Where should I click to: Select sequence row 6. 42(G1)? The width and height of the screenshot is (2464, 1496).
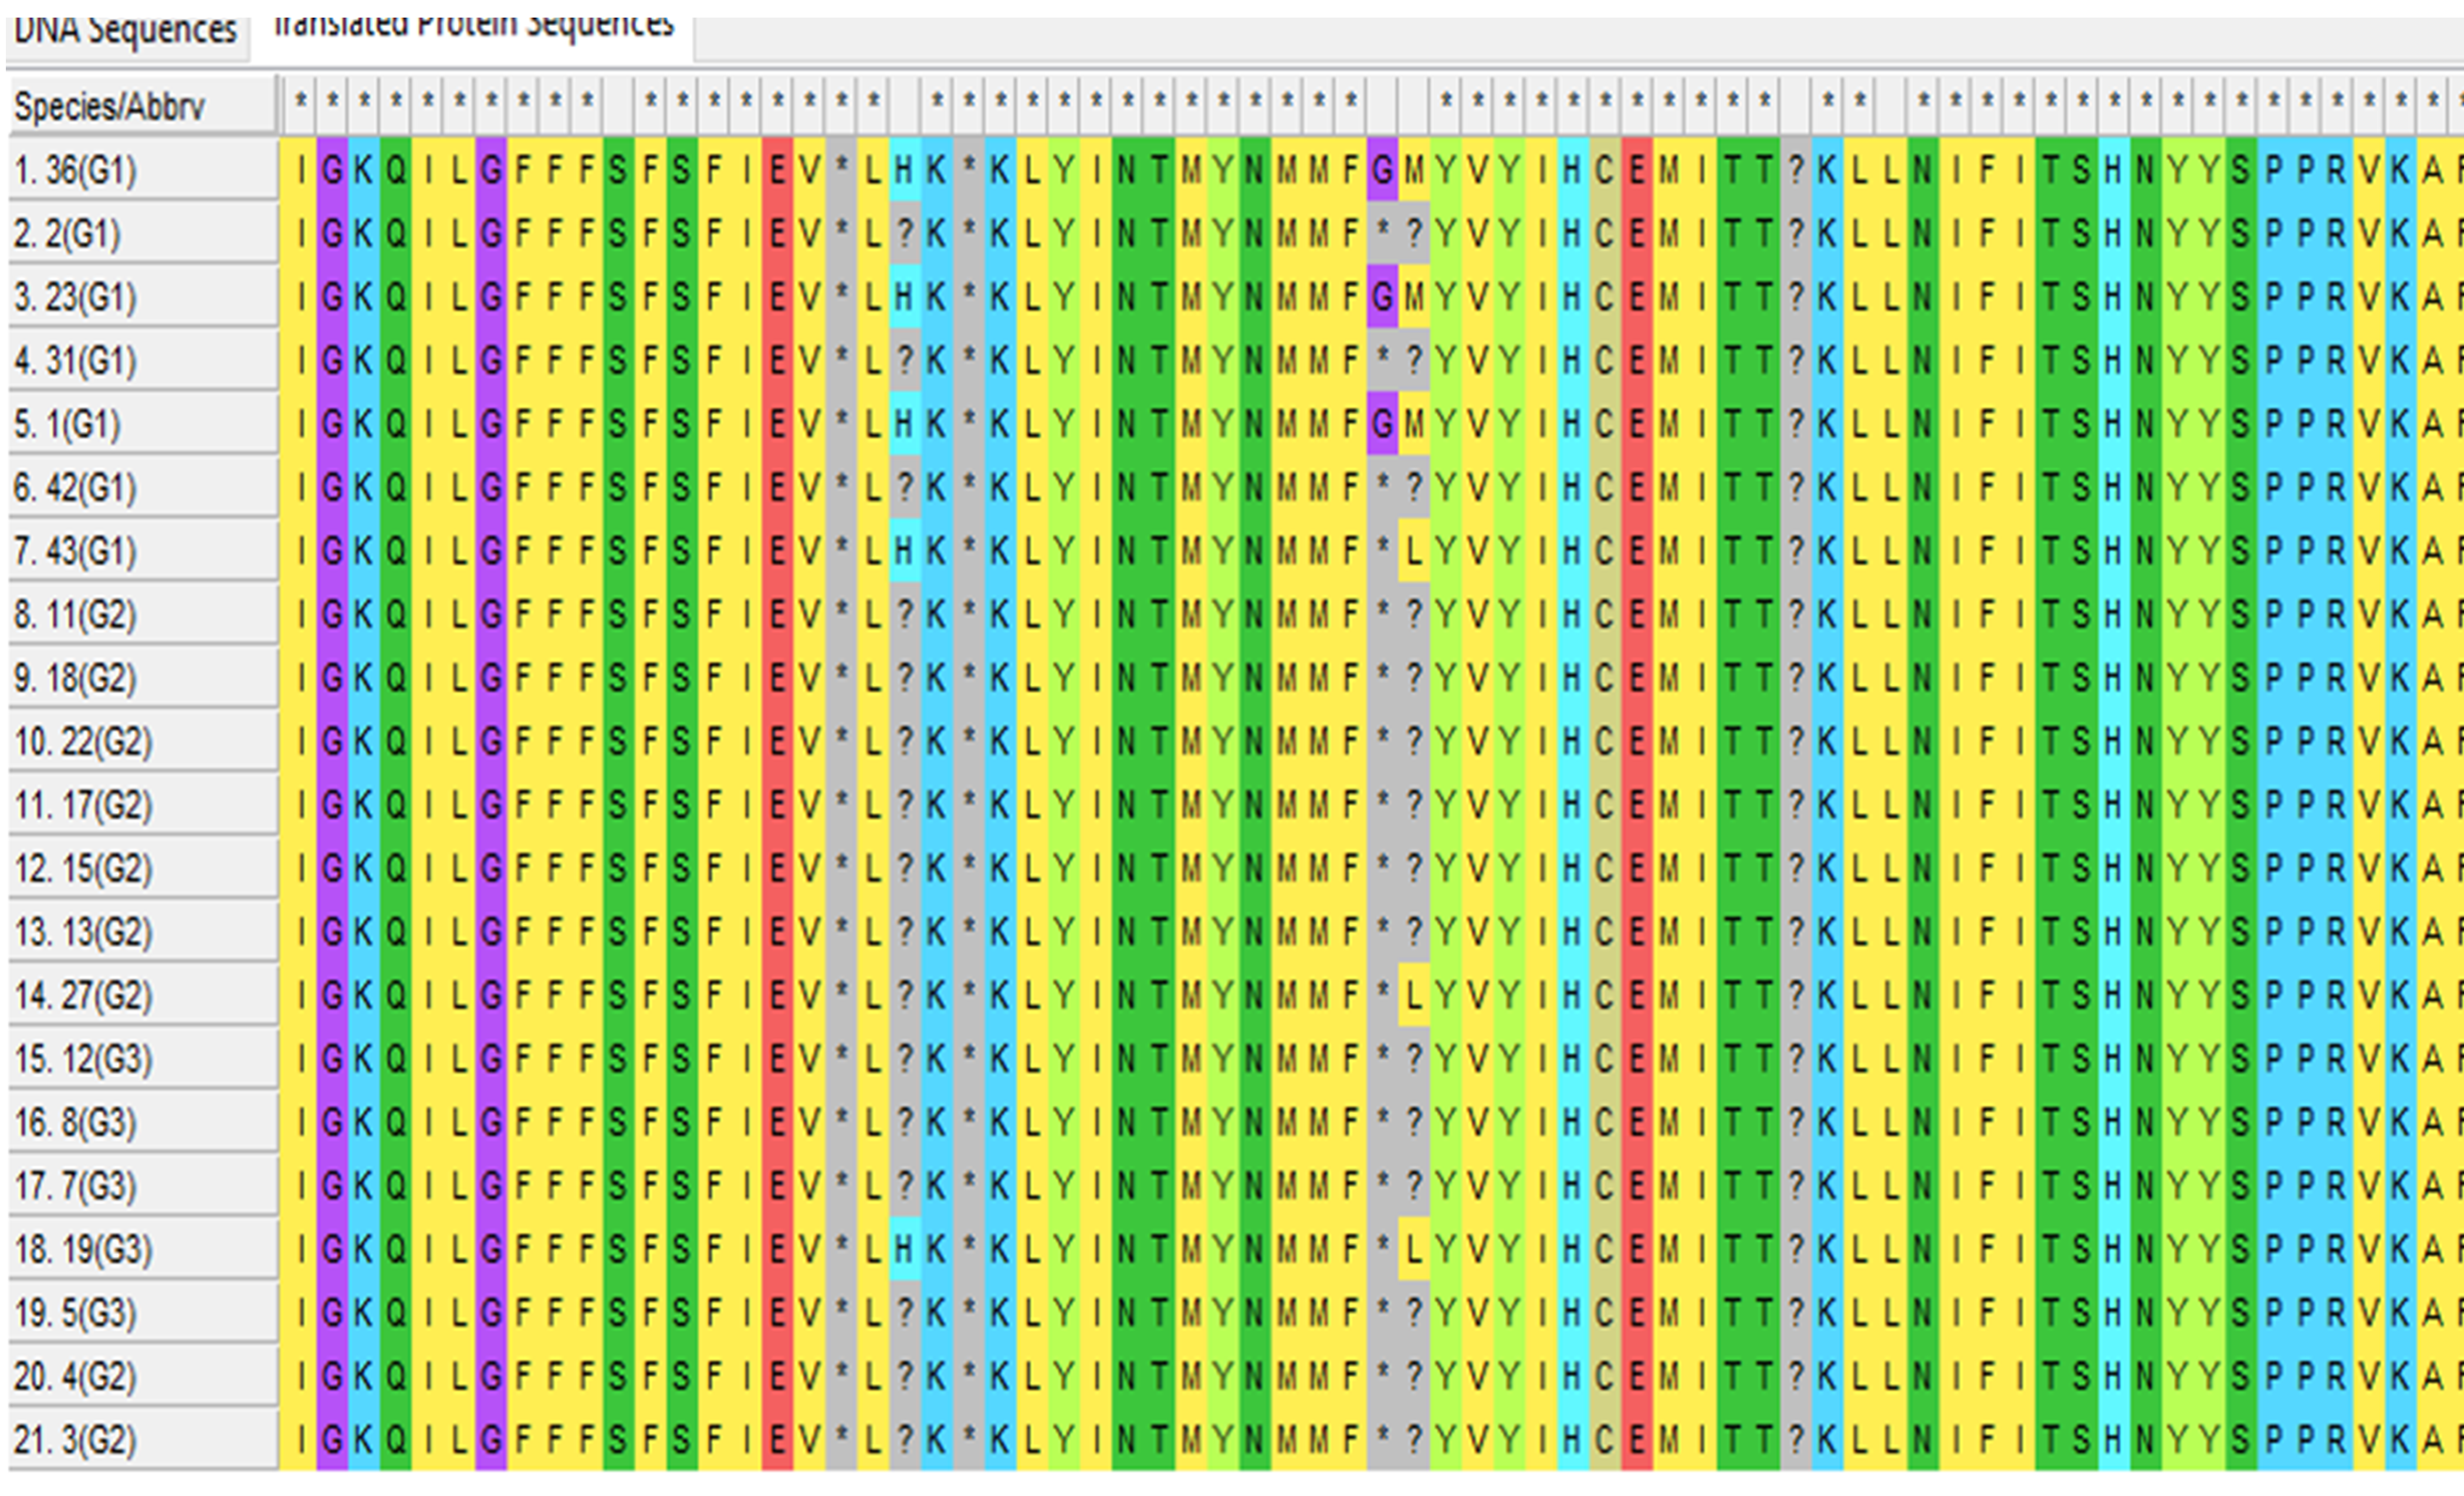pos(142,487)
